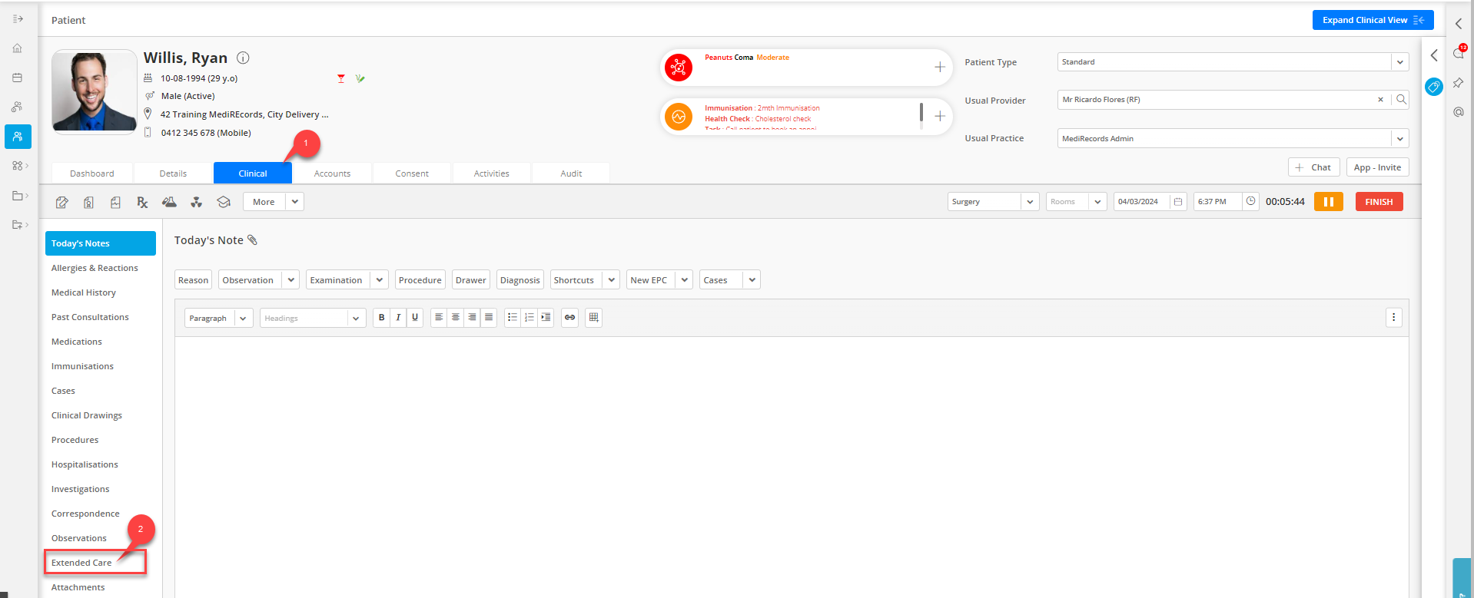
Task: Click Expand Clinical View button
Action: click(1373, 20)
